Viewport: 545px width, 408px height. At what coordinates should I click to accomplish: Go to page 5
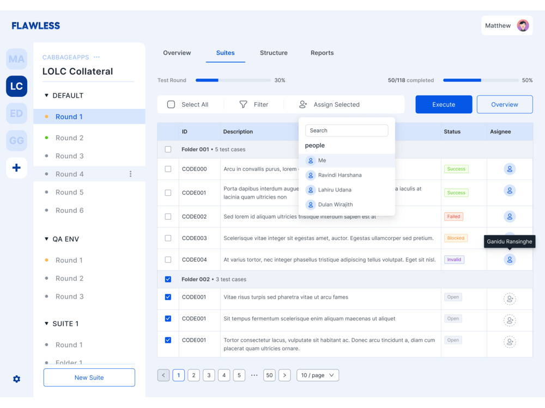point(239,375)
